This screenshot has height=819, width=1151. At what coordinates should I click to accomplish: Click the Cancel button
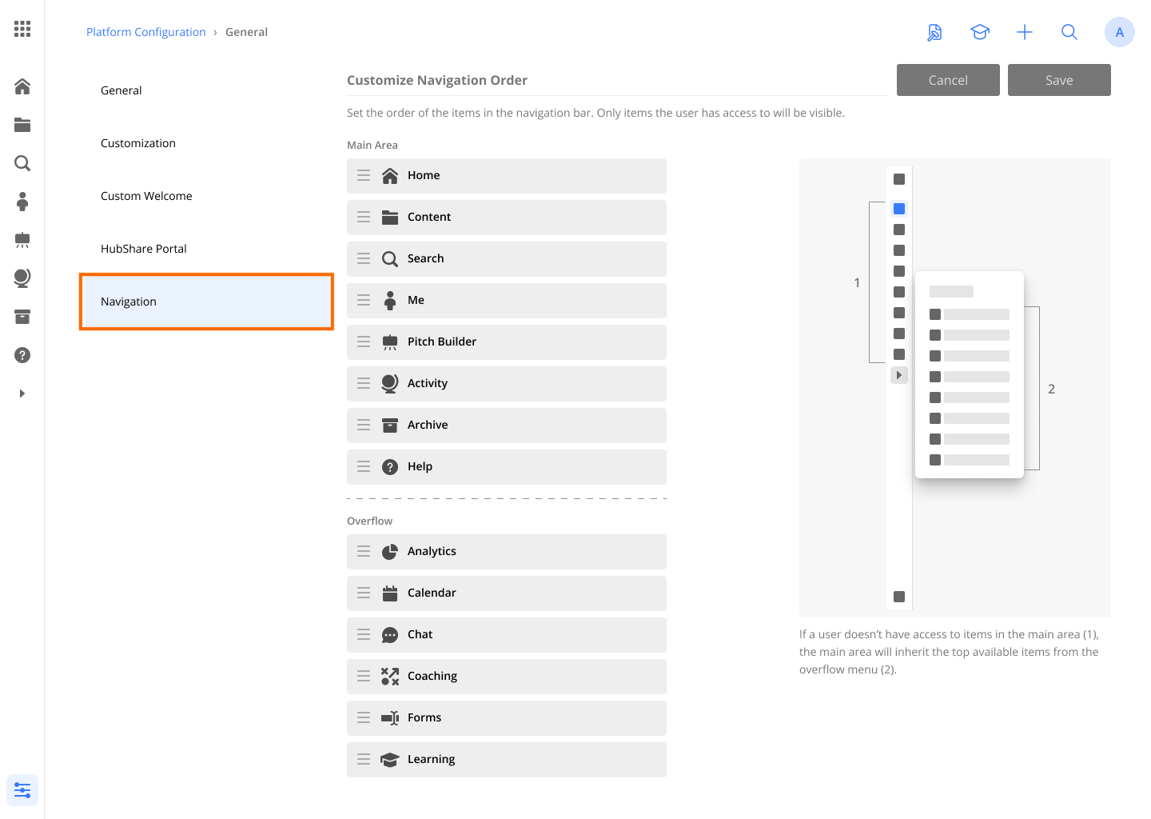click(x=948, y=80)
